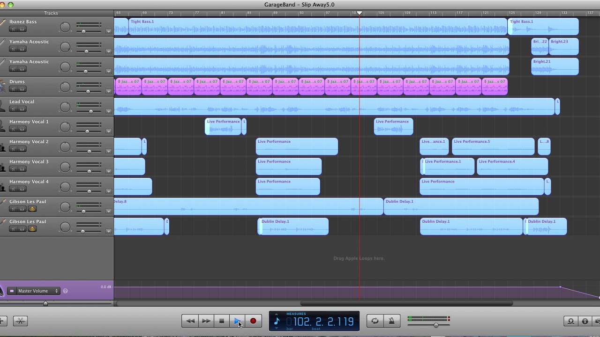Stop playback with the square stop button

click(222, 321)
